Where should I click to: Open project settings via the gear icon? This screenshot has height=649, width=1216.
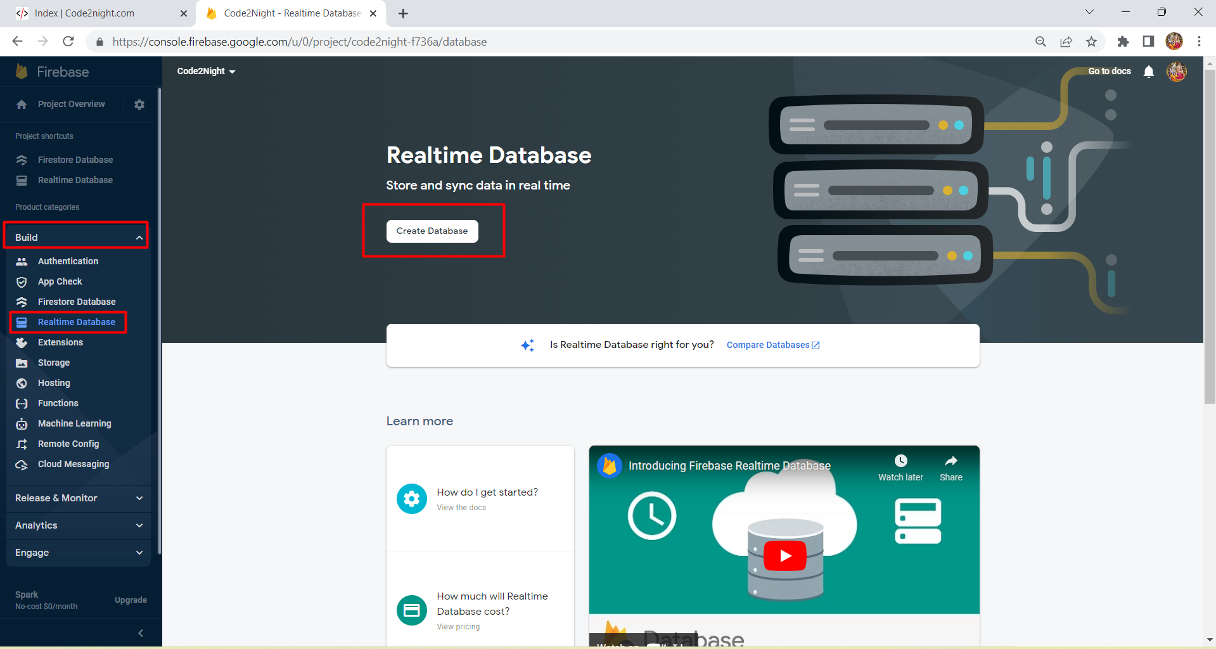click(x=139, y=105)
